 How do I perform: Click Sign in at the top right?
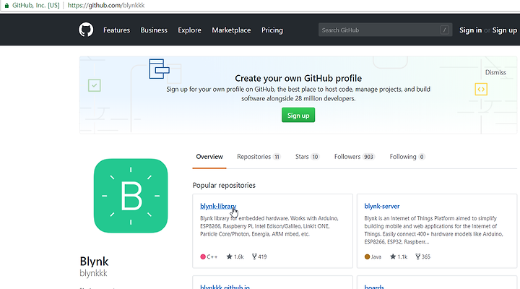(x=470, y=30)
